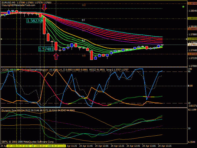Click the yellow 1.58325 price axis tag
The image size is (197, 148).
coord(192,19)
